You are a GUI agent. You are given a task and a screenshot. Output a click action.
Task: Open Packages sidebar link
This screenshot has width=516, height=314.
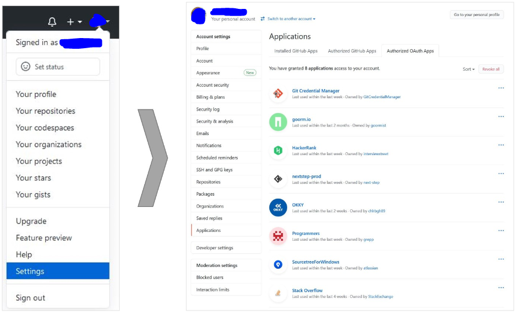pos(226,194)
